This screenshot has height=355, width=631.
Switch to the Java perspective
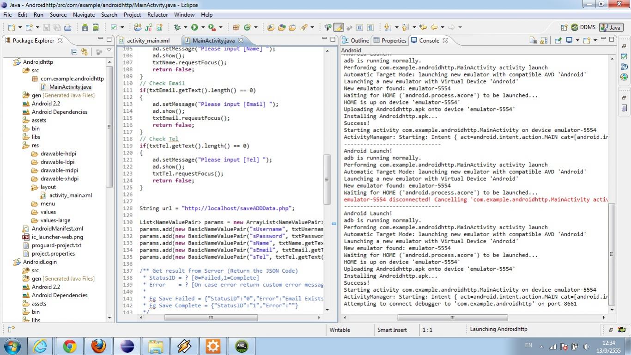point(611,27)
